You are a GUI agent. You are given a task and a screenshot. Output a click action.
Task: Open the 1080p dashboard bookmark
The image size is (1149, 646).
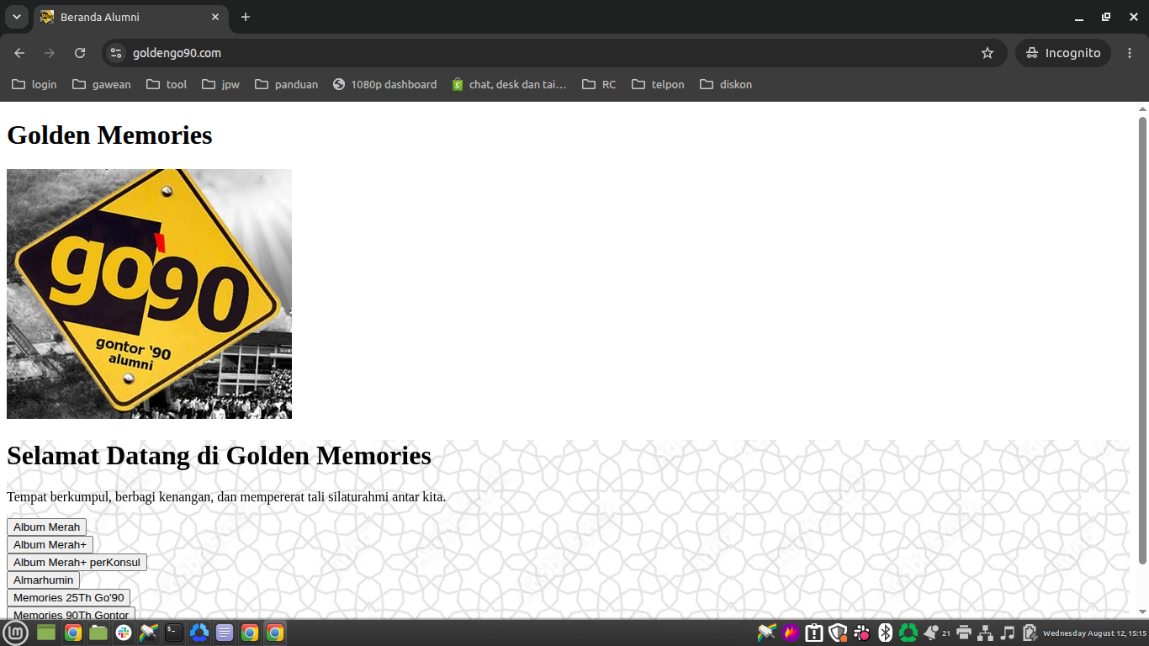384,84
